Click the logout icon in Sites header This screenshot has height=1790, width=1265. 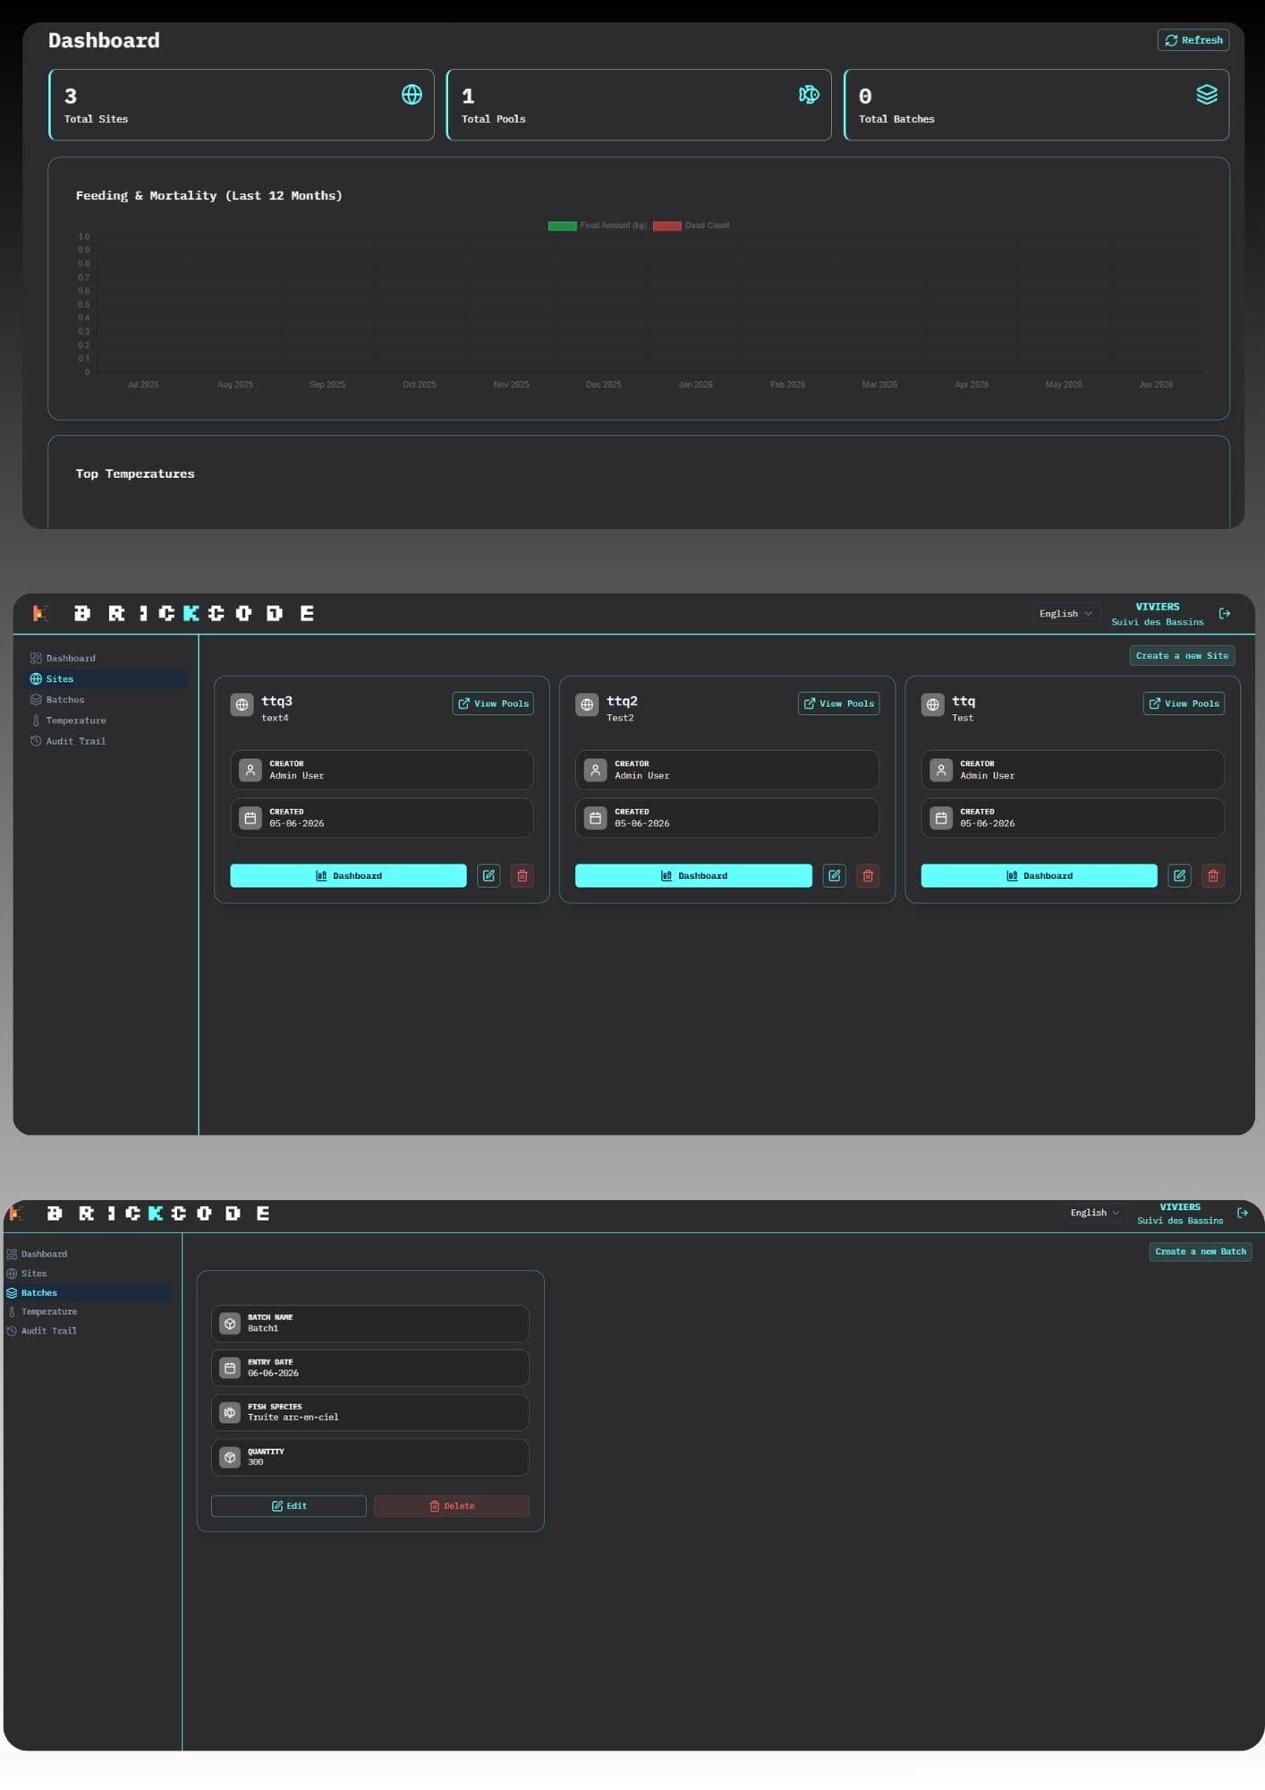tap(1225, 614)
